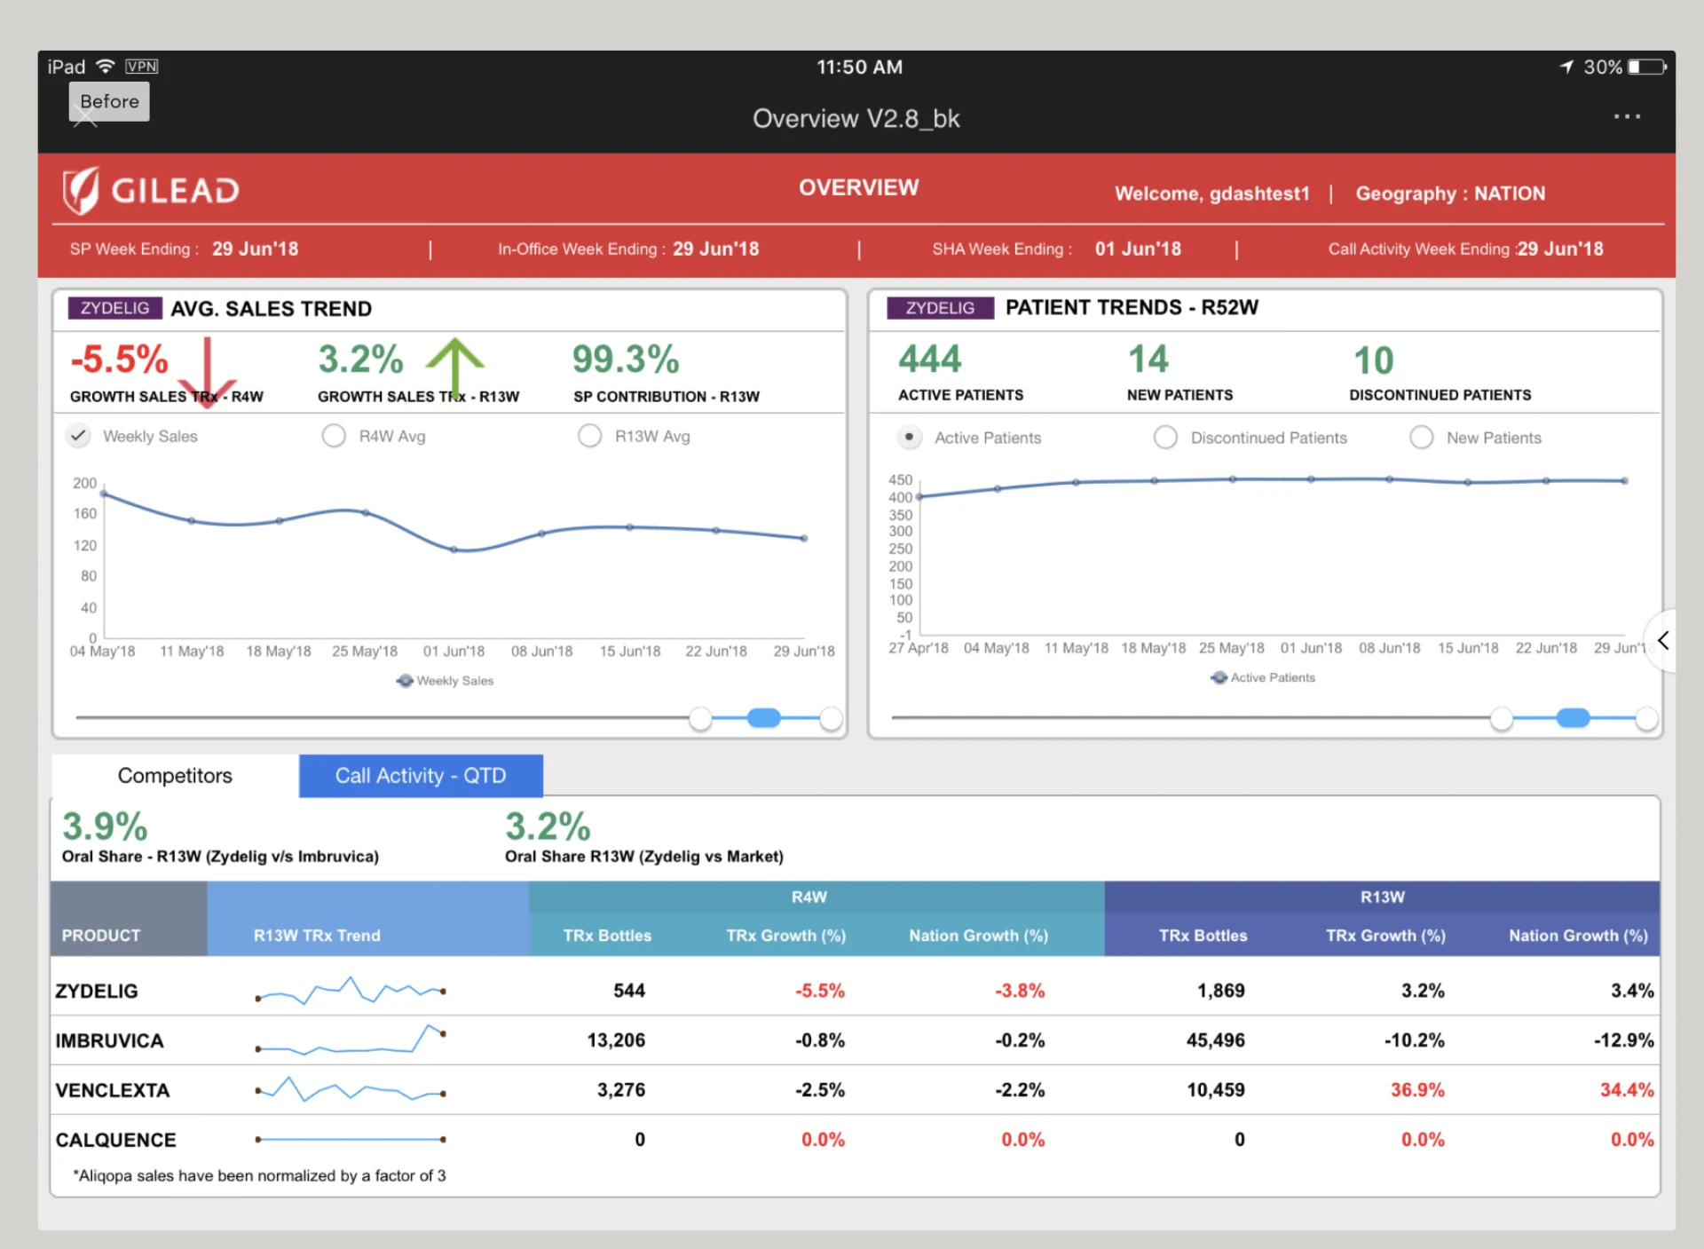
Task: Click the Gilead logo
Action: point(151,189)
